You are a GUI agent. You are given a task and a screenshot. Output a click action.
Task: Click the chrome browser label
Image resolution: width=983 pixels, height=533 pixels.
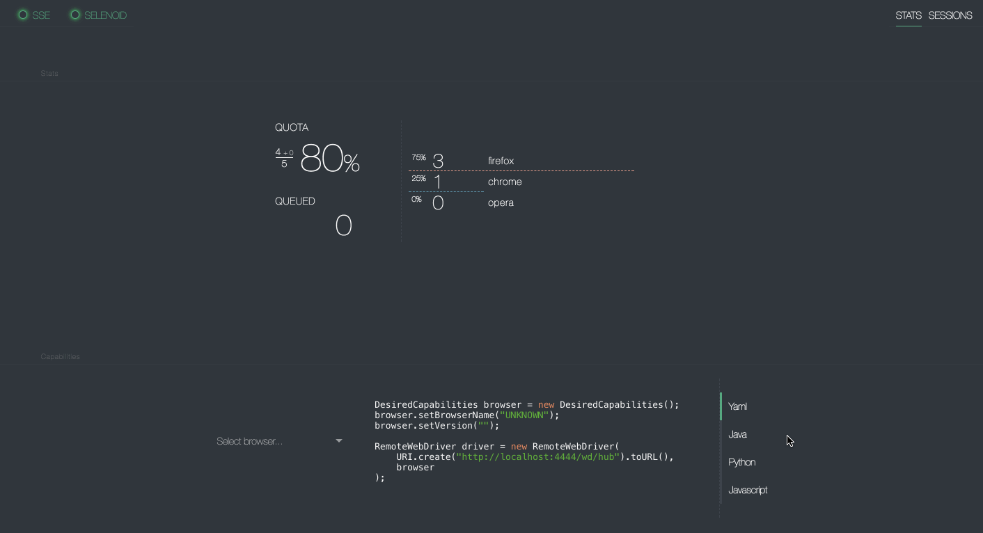(x=505, y=182)
